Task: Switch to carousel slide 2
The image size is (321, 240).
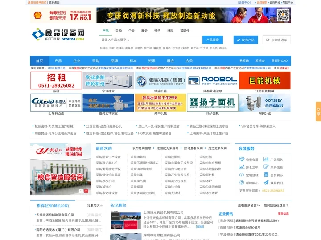Action: 86,191
